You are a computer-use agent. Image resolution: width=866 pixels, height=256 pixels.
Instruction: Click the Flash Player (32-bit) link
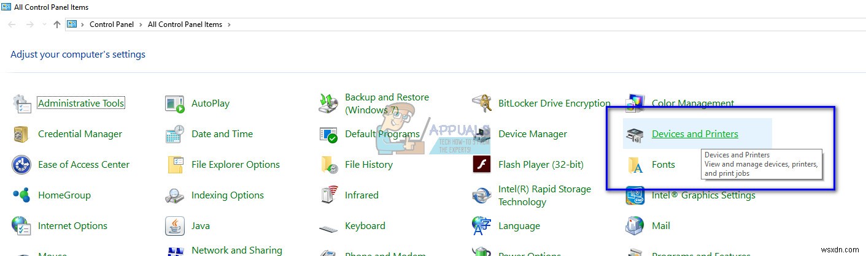pyautogui.click(x=541, y=165)
